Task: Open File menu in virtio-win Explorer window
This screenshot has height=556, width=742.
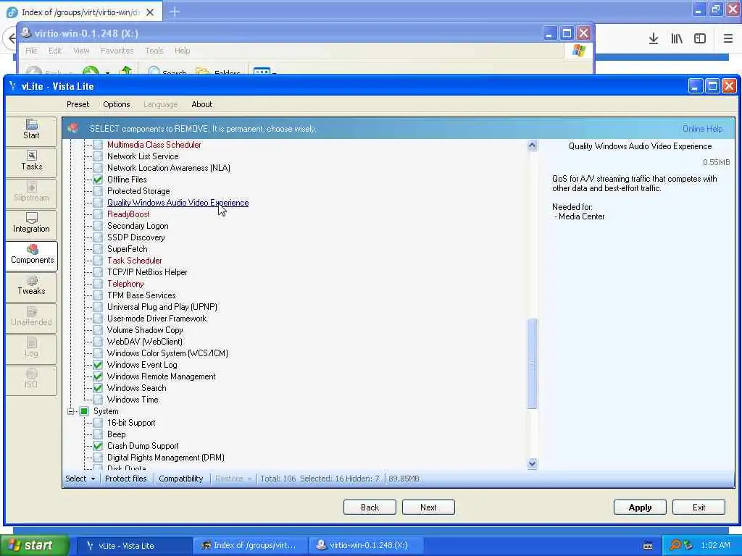Action: click(x=31, y=50)
